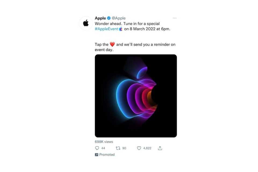This screenshot has width=258, height=172.
Task: Click the Promoted arrow icon
Action: click(96, 155)
